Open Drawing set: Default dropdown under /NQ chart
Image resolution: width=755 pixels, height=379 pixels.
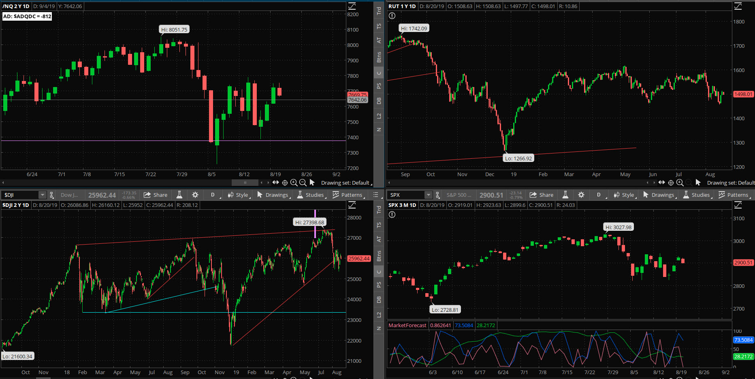[x=346, y=183]
